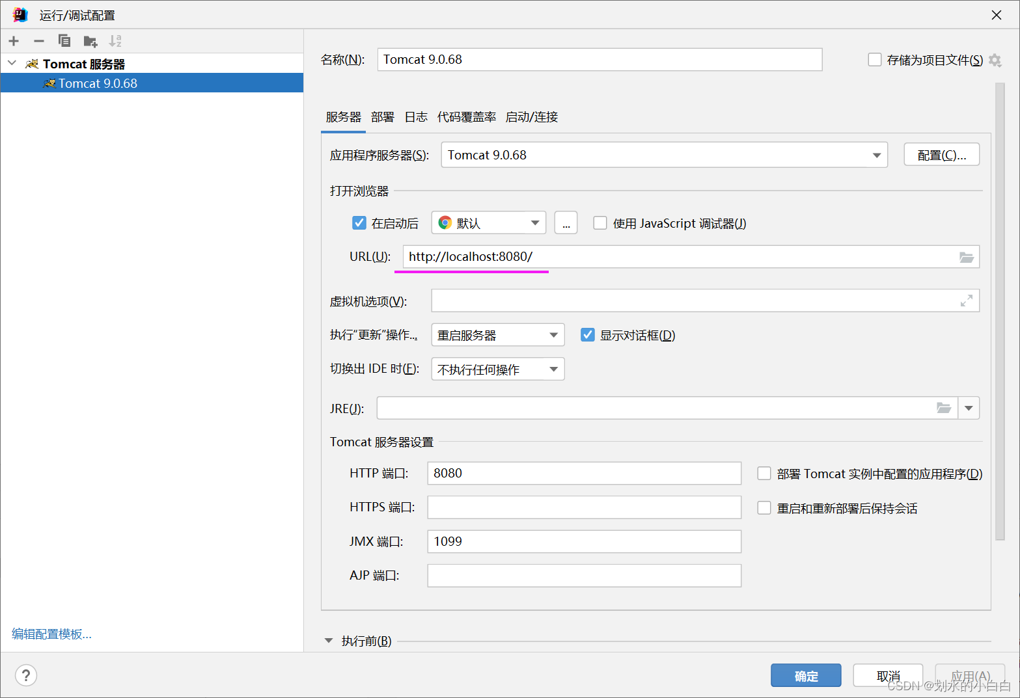Click the 应用(A) button
Image resolution: width=1020 pixels, height=698 pixels.
click(x=970, y=676)
